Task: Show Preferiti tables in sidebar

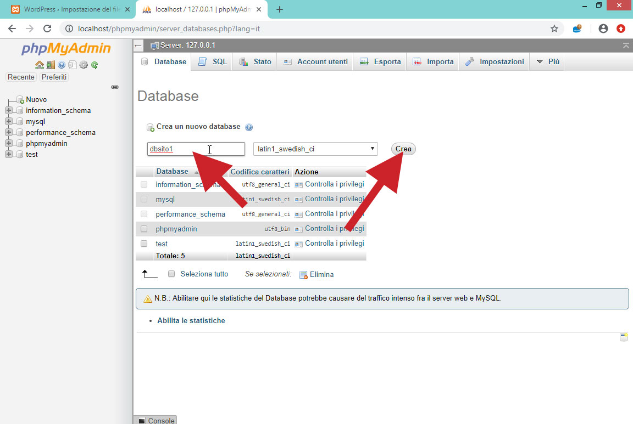Action: (x=54, y=77)
